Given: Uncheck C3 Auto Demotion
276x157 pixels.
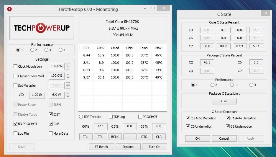Looking at the screenshot, I should [188, 118].
